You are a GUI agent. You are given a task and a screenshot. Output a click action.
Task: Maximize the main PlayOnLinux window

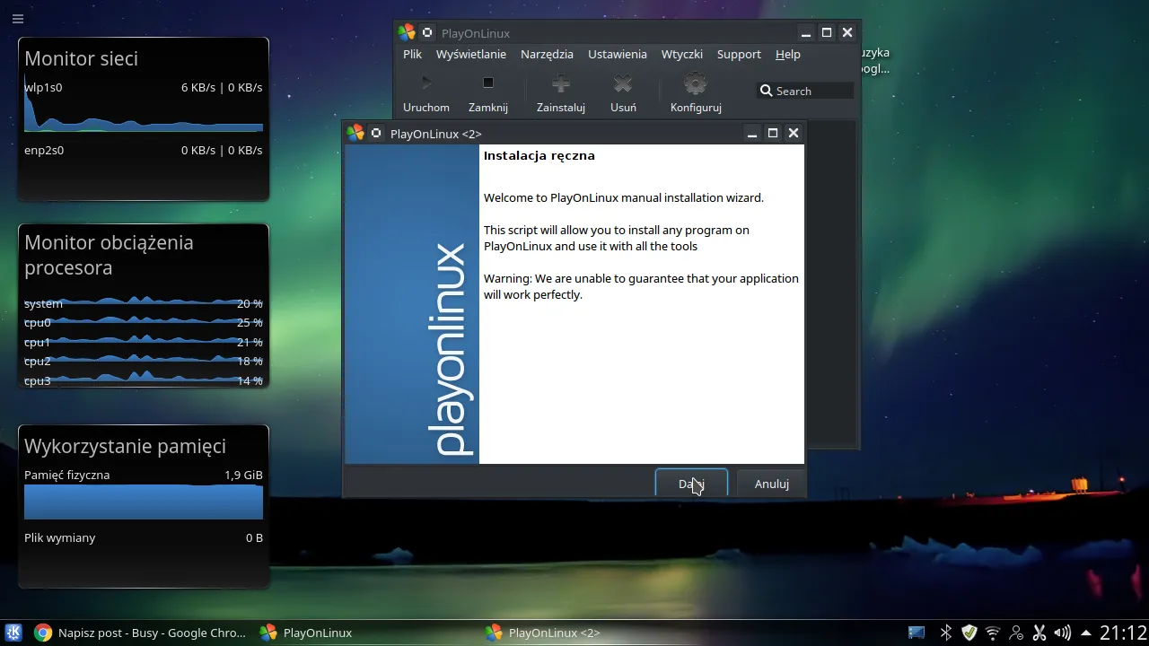coord(827,33)
